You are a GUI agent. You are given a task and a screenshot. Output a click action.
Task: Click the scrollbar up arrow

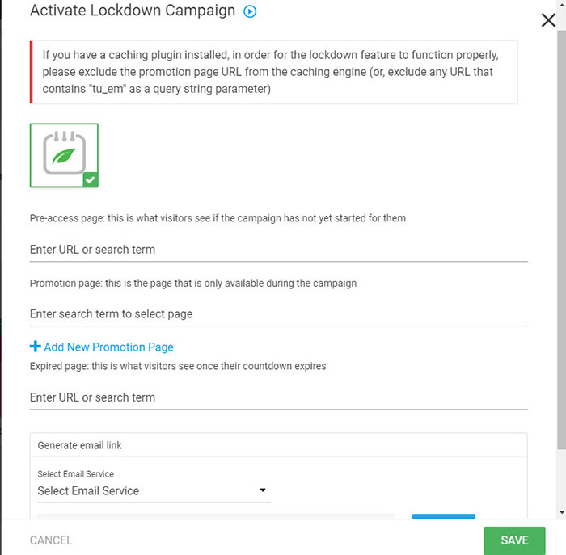click(561, 5)
